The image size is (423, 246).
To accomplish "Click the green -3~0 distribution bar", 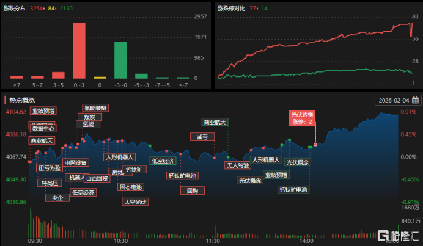I will tap(120, 60).
